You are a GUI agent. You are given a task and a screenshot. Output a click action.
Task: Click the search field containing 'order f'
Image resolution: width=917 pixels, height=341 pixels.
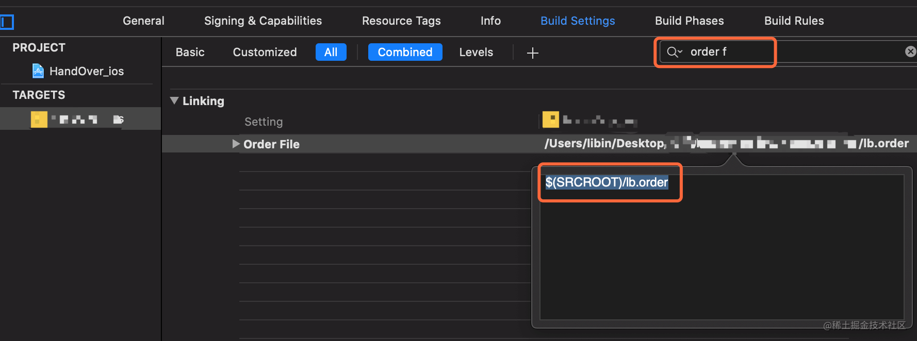[x=732, y=52]
